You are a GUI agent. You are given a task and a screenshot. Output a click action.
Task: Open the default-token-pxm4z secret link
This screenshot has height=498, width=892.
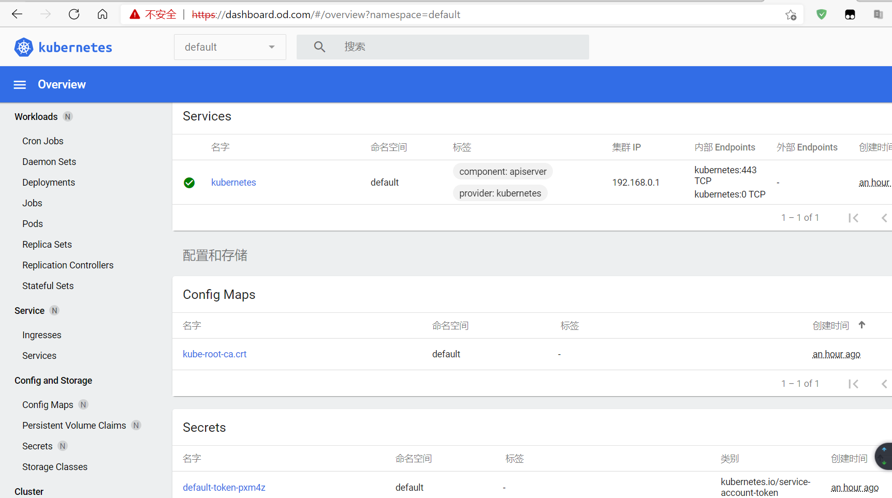point(224,488)
